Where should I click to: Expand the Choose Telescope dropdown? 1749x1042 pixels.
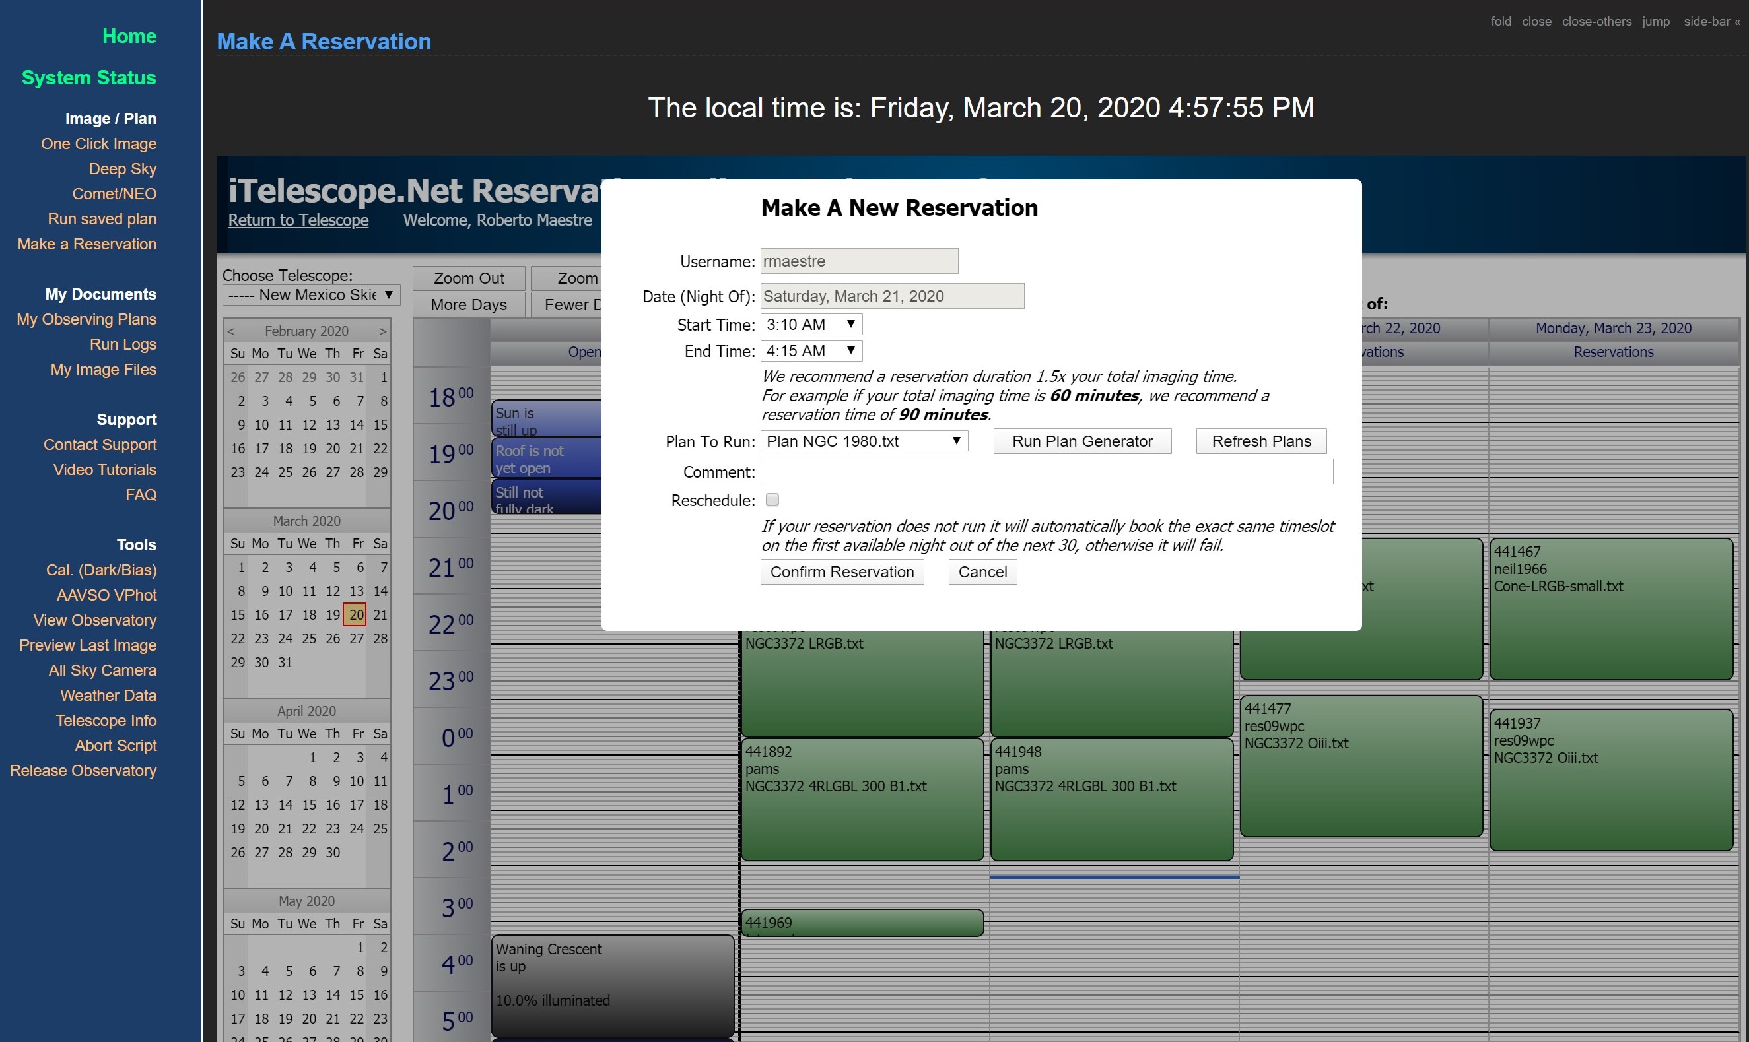pos(311,295)
